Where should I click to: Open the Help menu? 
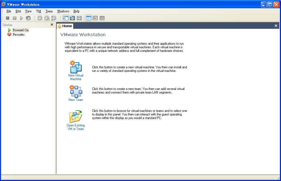coord(76,11)
